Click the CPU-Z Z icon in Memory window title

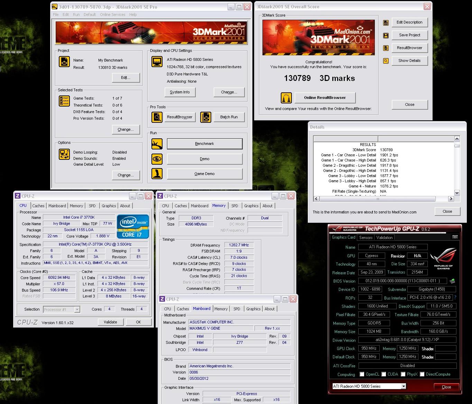(x=160, y=196)
